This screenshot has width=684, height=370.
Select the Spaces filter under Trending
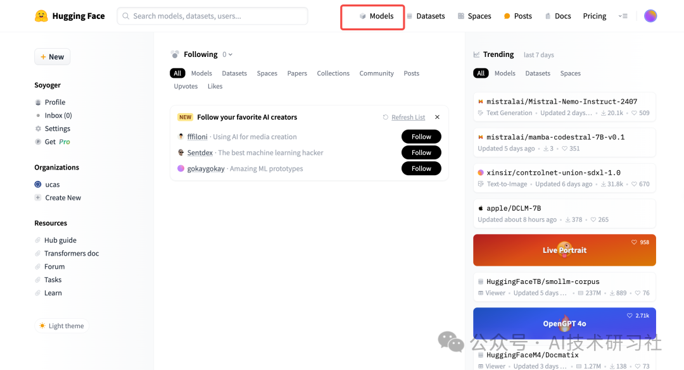[570, 73]
